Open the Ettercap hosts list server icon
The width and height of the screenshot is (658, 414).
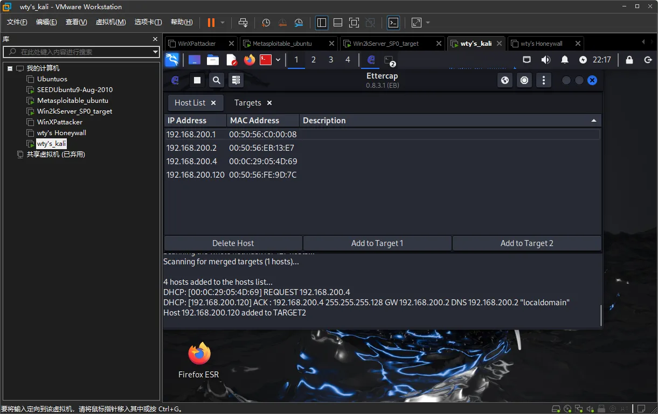(x=236, y=80)
